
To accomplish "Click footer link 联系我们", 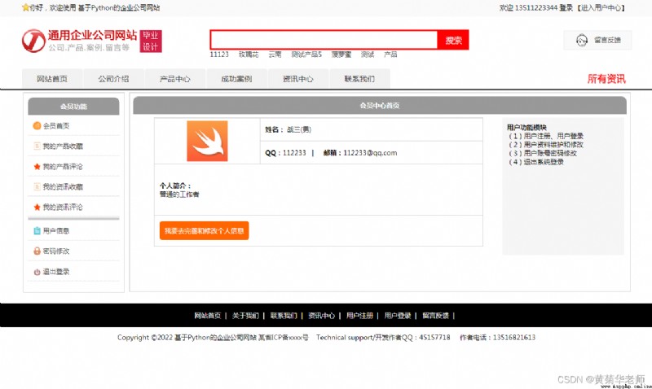I will point(284,316).
